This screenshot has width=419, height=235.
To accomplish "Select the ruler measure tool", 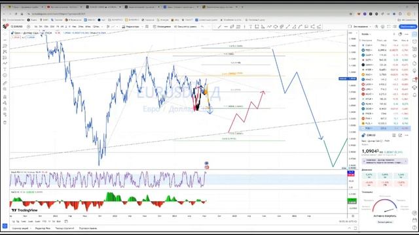I will click(5, 83).
